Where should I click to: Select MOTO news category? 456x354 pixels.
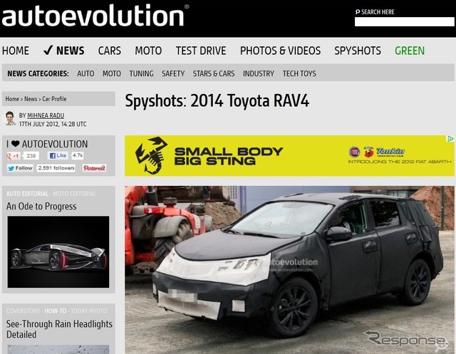pyautogui.click(x=112, y=73)
